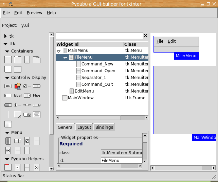Screen dimensions: 218x182
Task: Pick the Checkbutton widget icon in Control & Display
Action: 27,86
